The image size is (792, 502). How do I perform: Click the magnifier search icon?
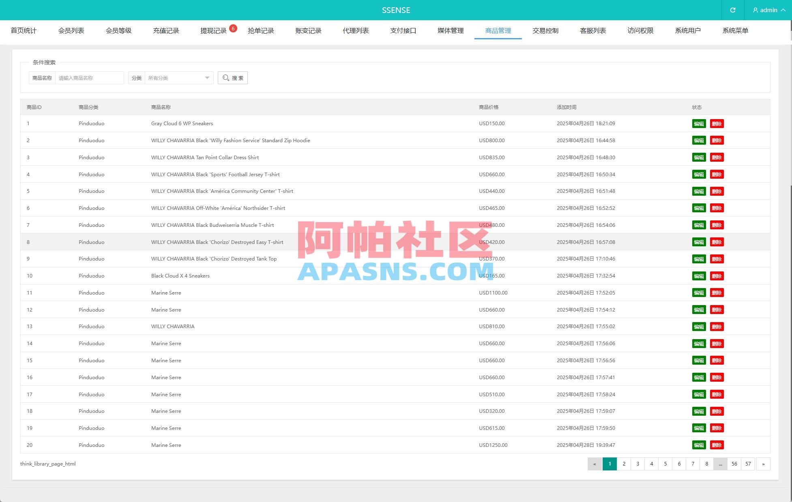coord(226,78)
